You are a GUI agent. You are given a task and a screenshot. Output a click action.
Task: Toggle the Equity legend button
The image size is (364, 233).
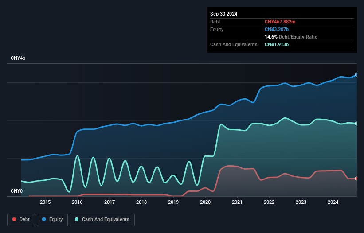[52, 220]
